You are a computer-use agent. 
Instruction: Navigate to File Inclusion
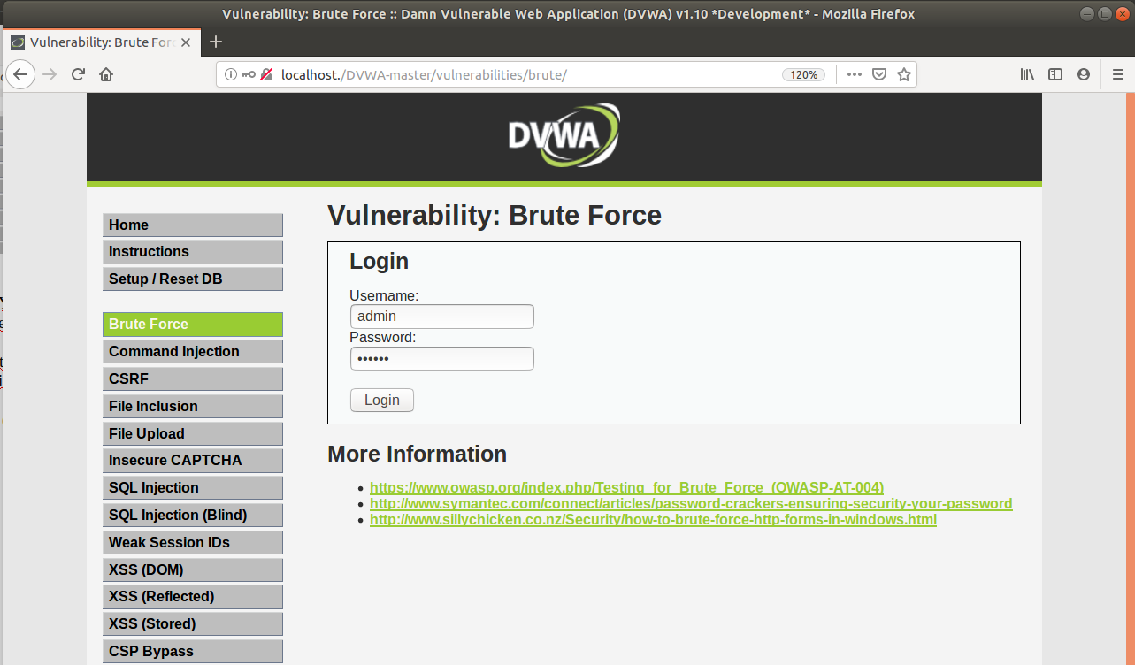(193, 407)
